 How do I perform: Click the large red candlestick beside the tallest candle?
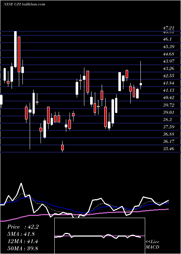(x=19, y=54)
